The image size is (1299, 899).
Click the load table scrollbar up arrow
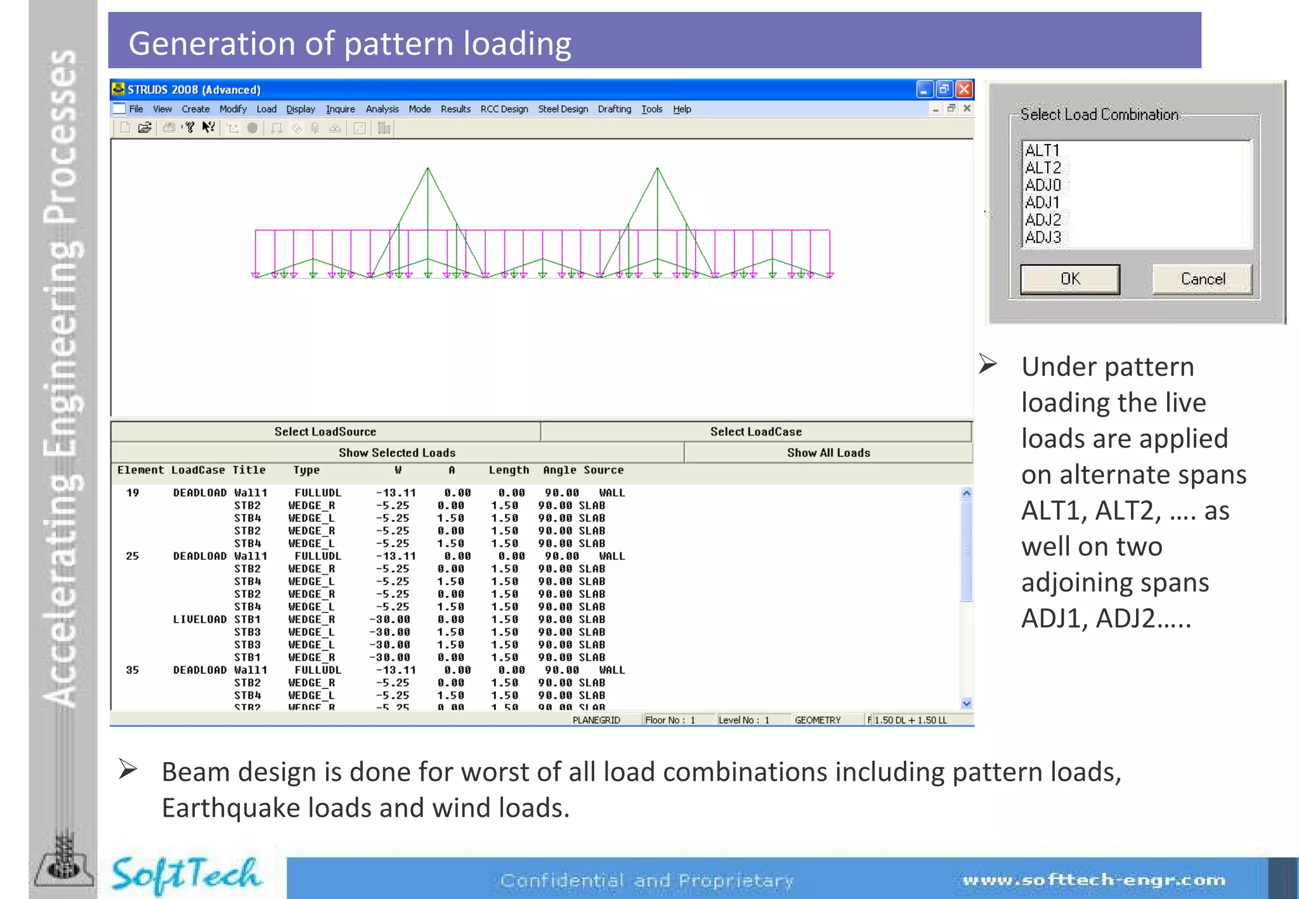[x=966, y=493]
